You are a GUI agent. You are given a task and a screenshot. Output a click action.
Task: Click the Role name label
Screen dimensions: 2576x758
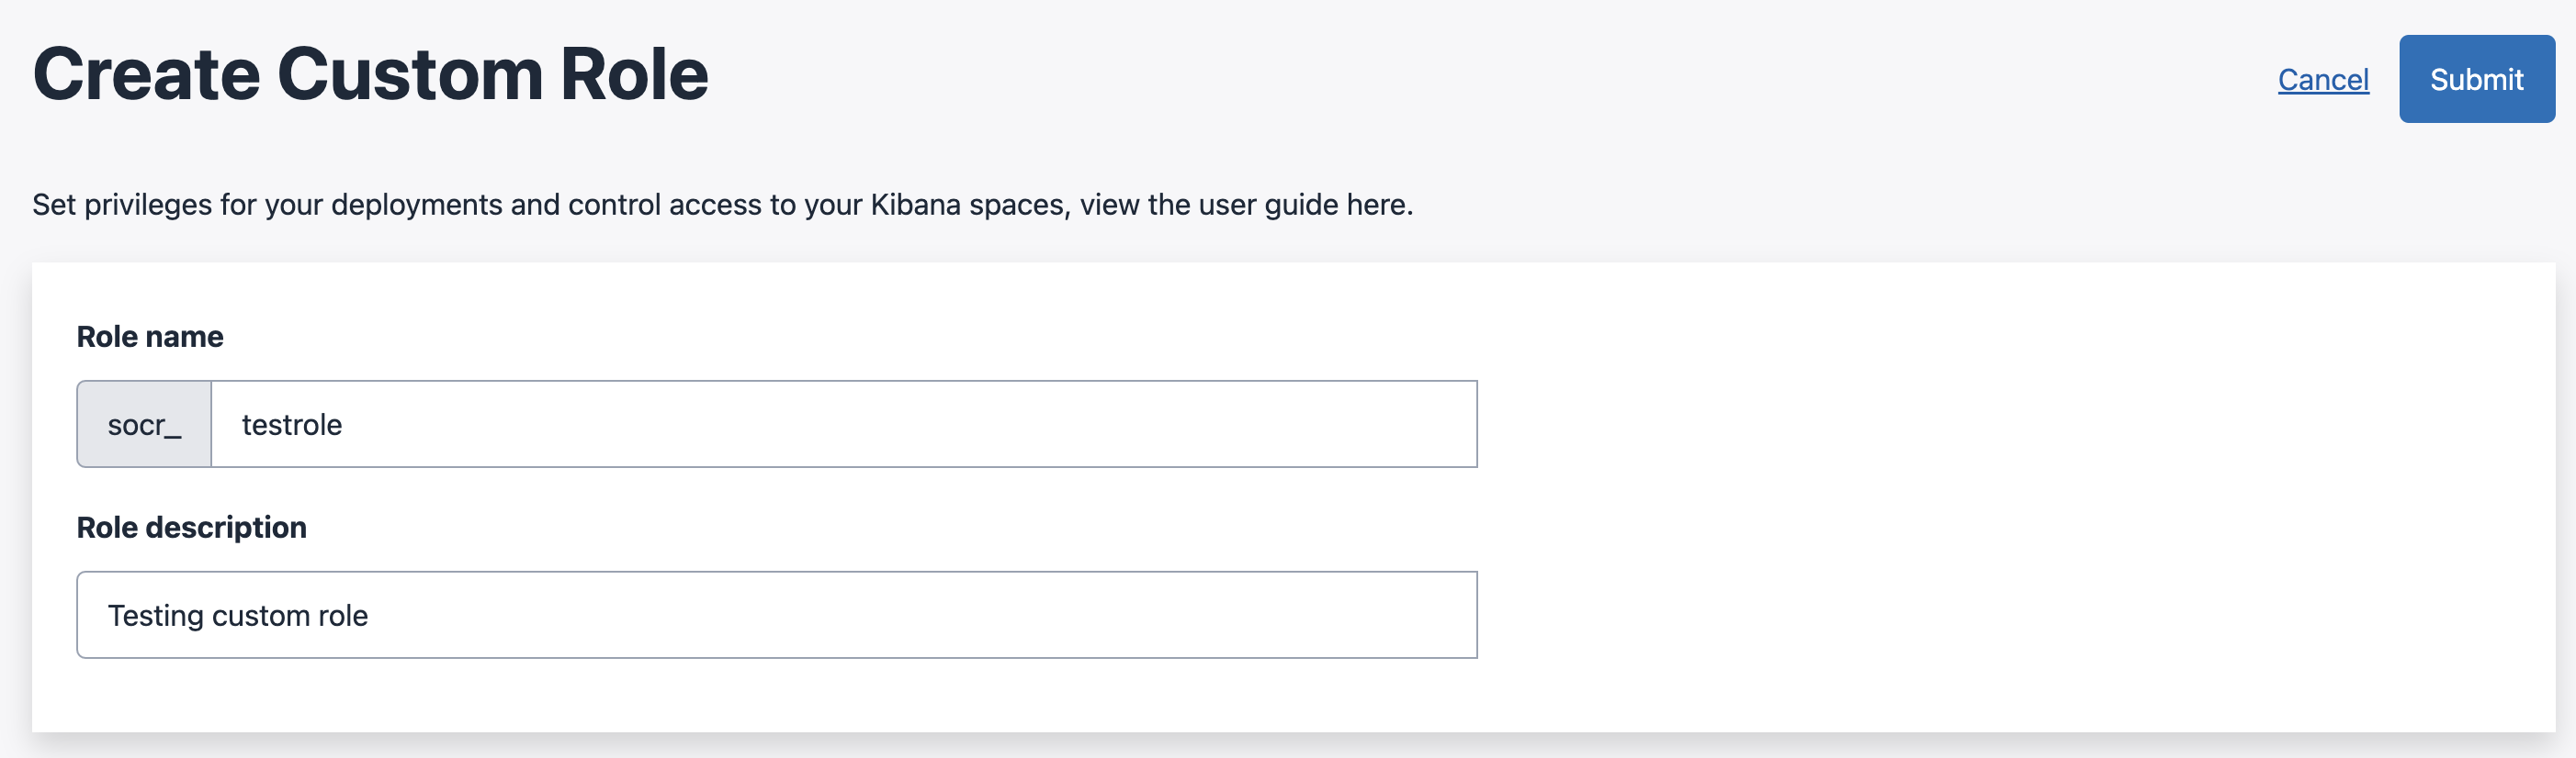coord(150,337)
